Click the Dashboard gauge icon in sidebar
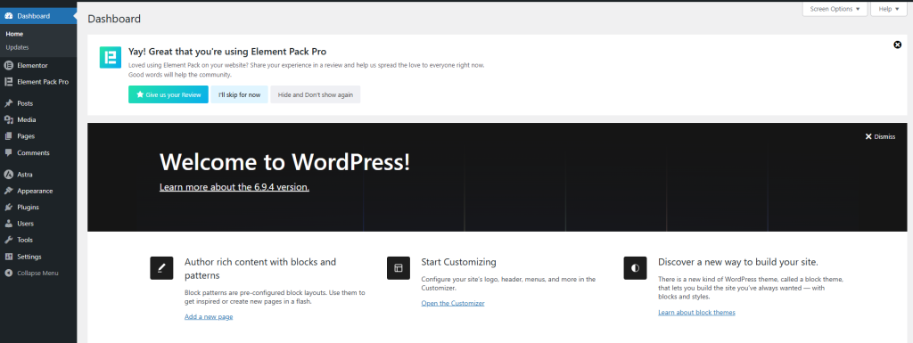Viewport: 913px width, 343px height. click(8, 16)
